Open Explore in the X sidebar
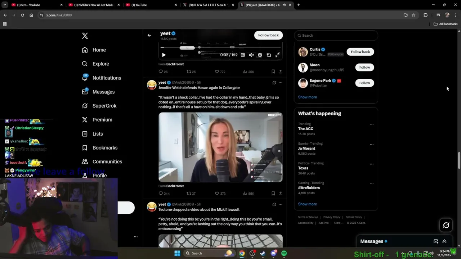The image size is (461, 259). [95, 64]
